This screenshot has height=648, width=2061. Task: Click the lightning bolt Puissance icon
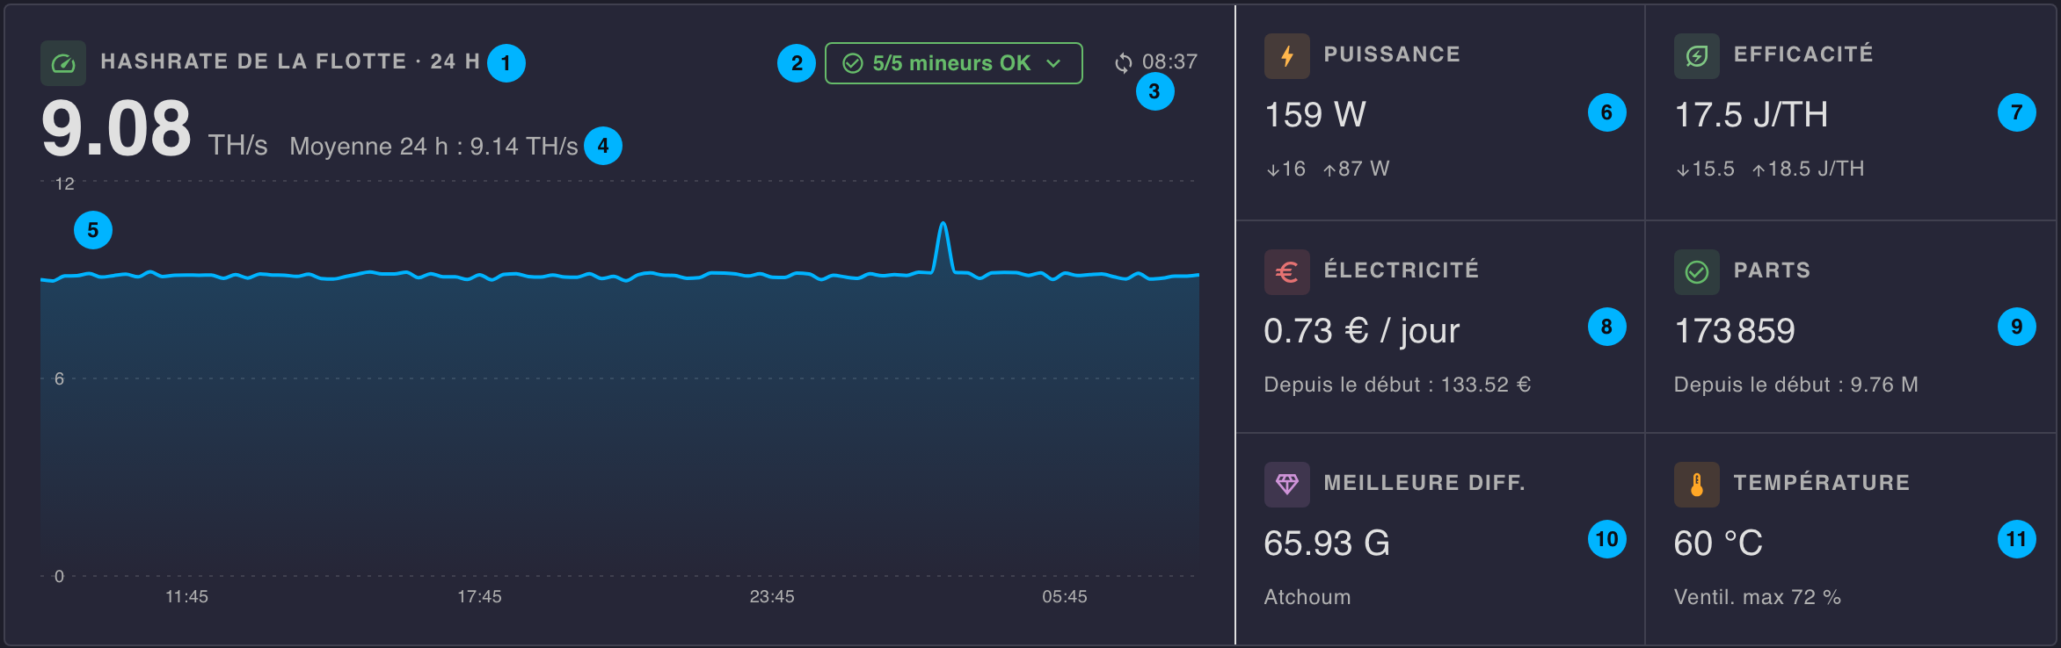(x=1287, y=56)
